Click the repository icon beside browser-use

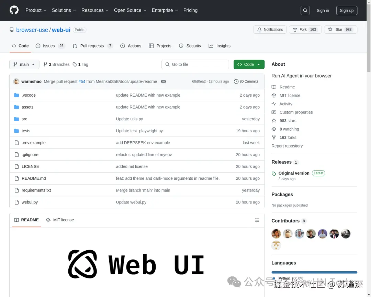click(12, 30)
